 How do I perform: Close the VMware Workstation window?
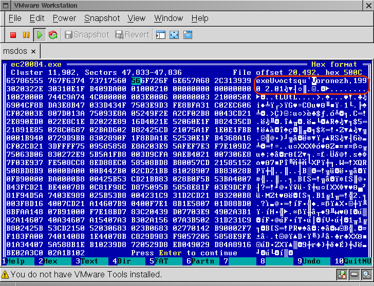click(x=368, y=5)
